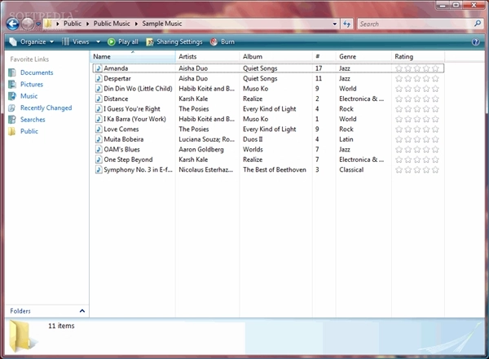Open Recently Changed in Favorite Links

[x=46, y=108]
